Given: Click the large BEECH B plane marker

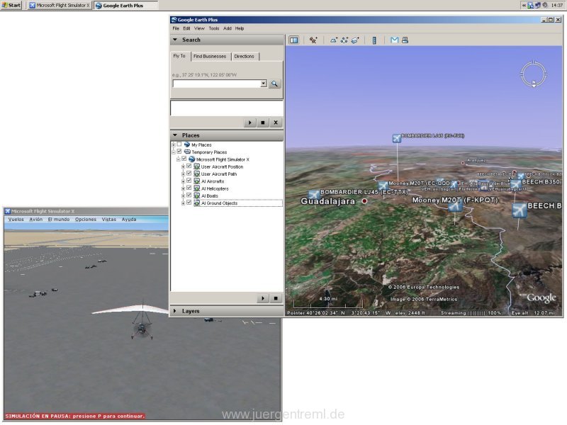Looking at the screenshot, I should pos(520,210).
